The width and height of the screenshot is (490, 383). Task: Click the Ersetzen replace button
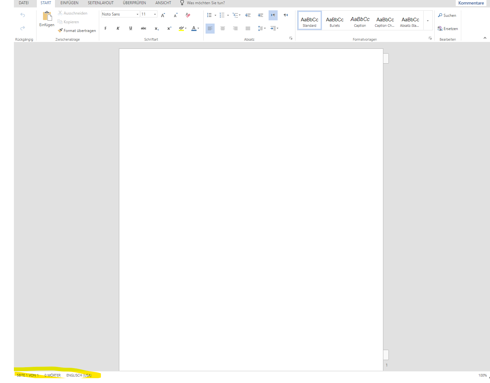pyautogui.click(x=448, y=29)
